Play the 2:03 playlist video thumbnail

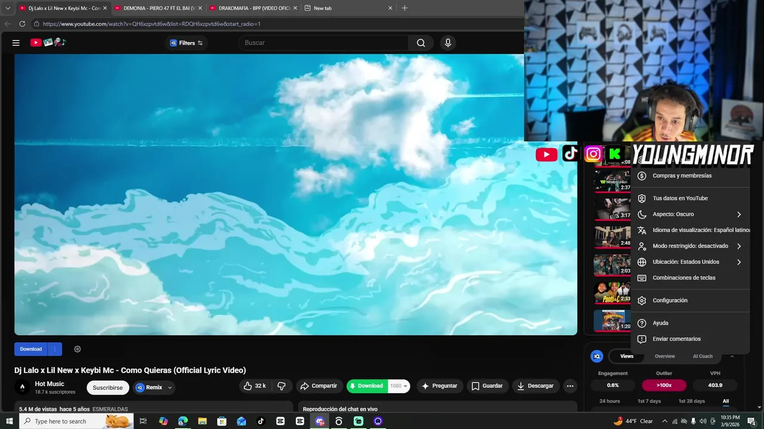(612, 265)
